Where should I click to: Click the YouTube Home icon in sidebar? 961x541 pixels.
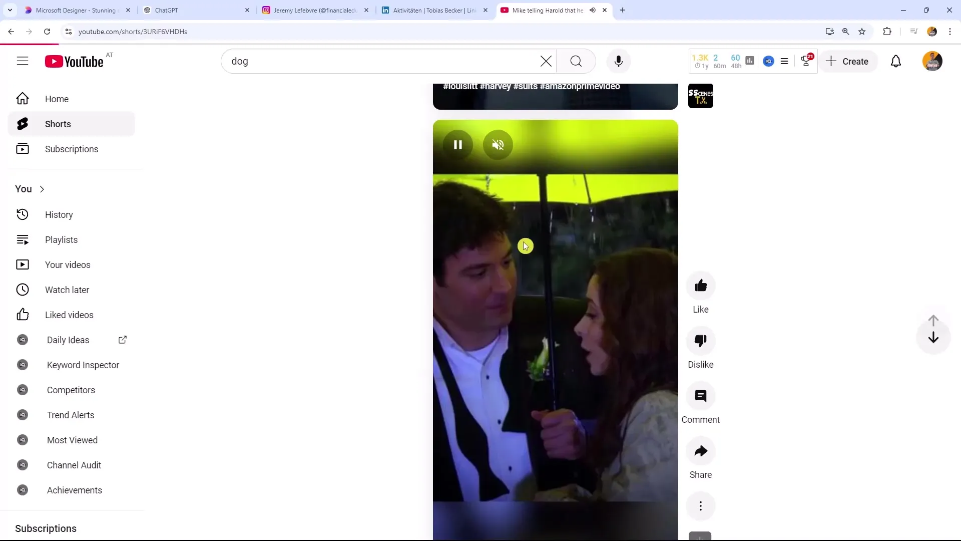pyautogui.click(x=22, y=98)
